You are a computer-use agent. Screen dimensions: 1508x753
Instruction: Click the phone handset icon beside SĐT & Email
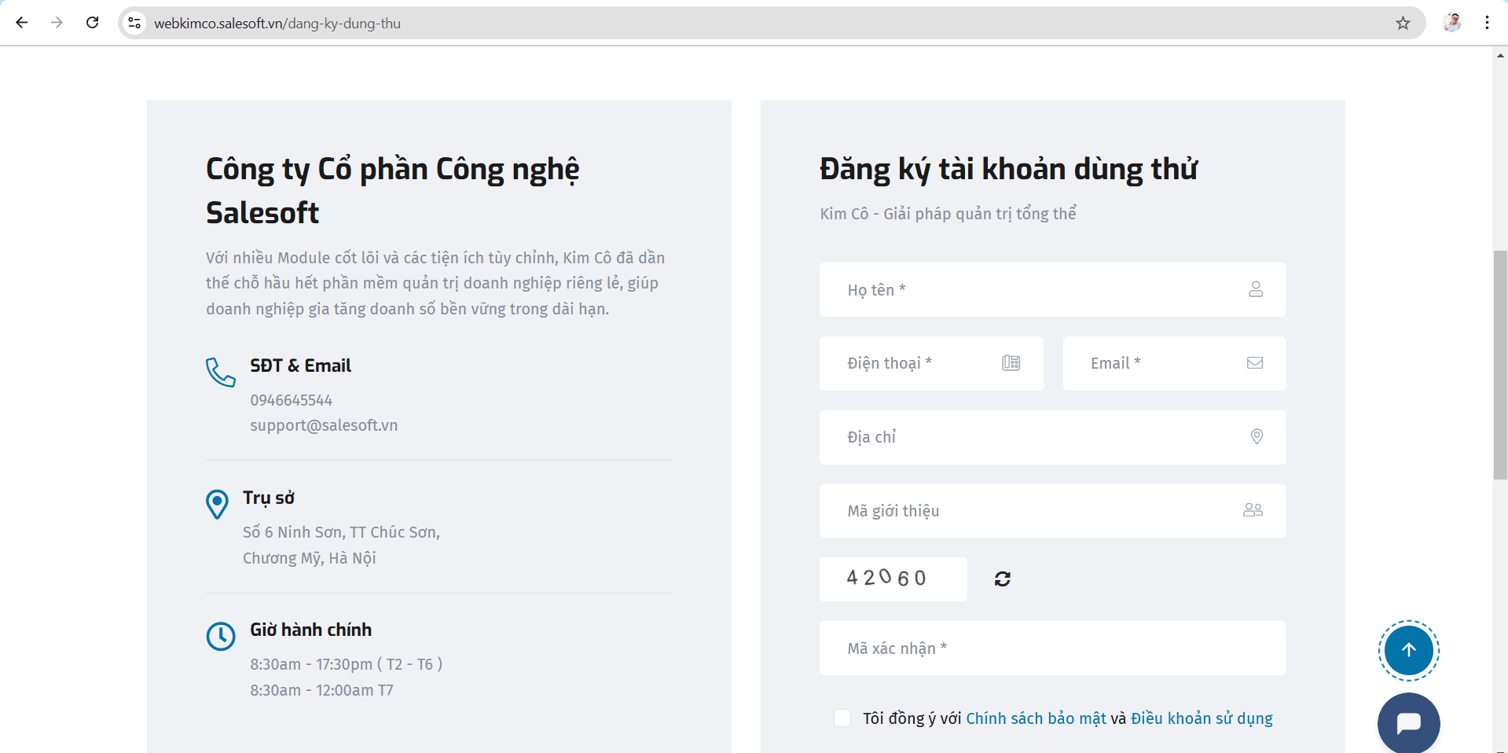point(221,373)
